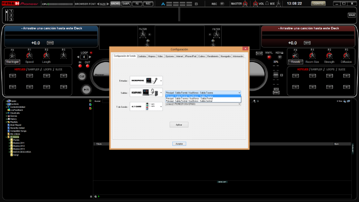Adjust the left deck Speed knob
The width and height of the screenshot is (359, 202).
29,55
